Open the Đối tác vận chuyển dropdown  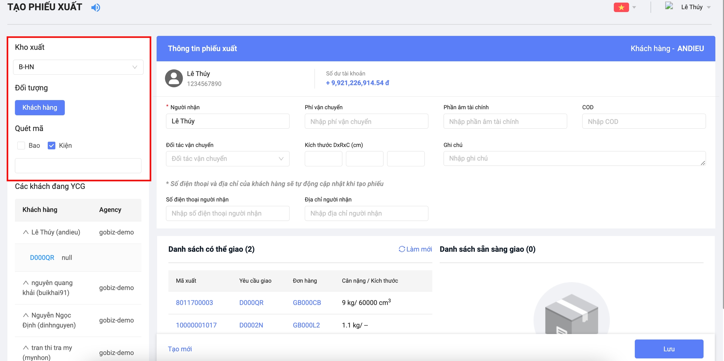coord(228,159)
